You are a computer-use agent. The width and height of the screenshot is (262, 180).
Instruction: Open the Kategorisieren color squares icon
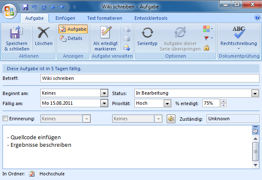(207, 29)
